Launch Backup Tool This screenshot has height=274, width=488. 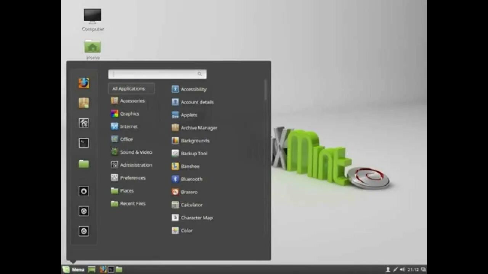(x=189, y=153)
